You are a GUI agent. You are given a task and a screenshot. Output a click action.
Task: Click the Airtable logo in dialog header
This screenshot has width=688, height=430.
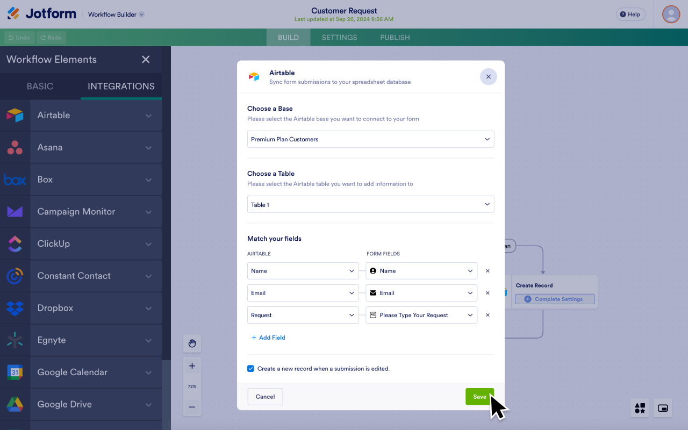click(x=254, y=77)
